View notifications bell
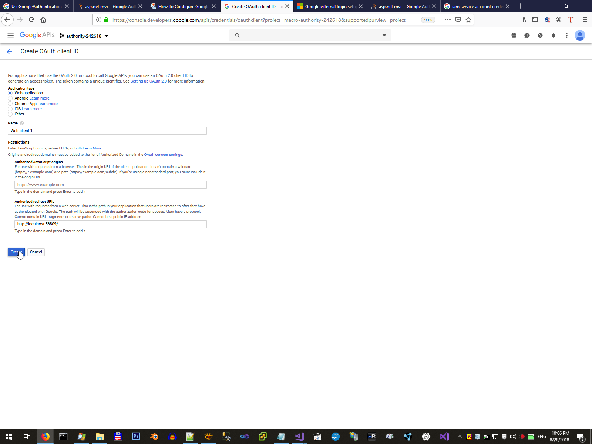Viewport: 592px width, 444px height. point(554,36)
